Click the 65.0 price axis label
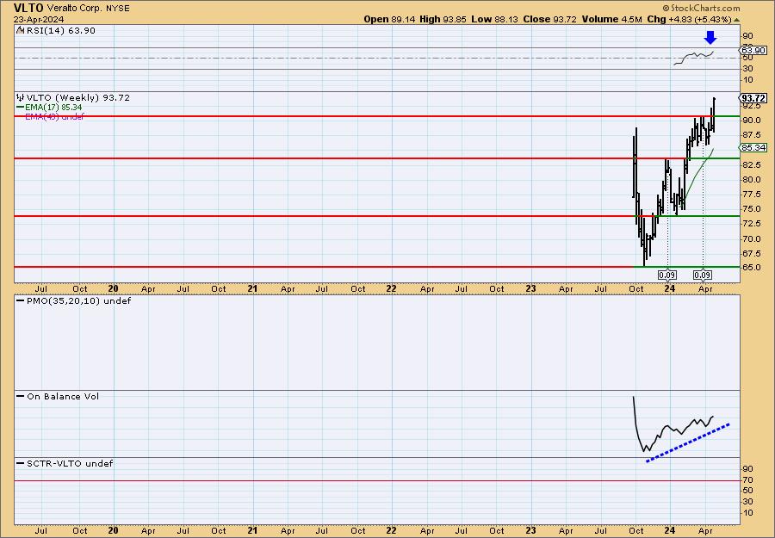The width and height of the screenshot is (775, 538). 752,267
